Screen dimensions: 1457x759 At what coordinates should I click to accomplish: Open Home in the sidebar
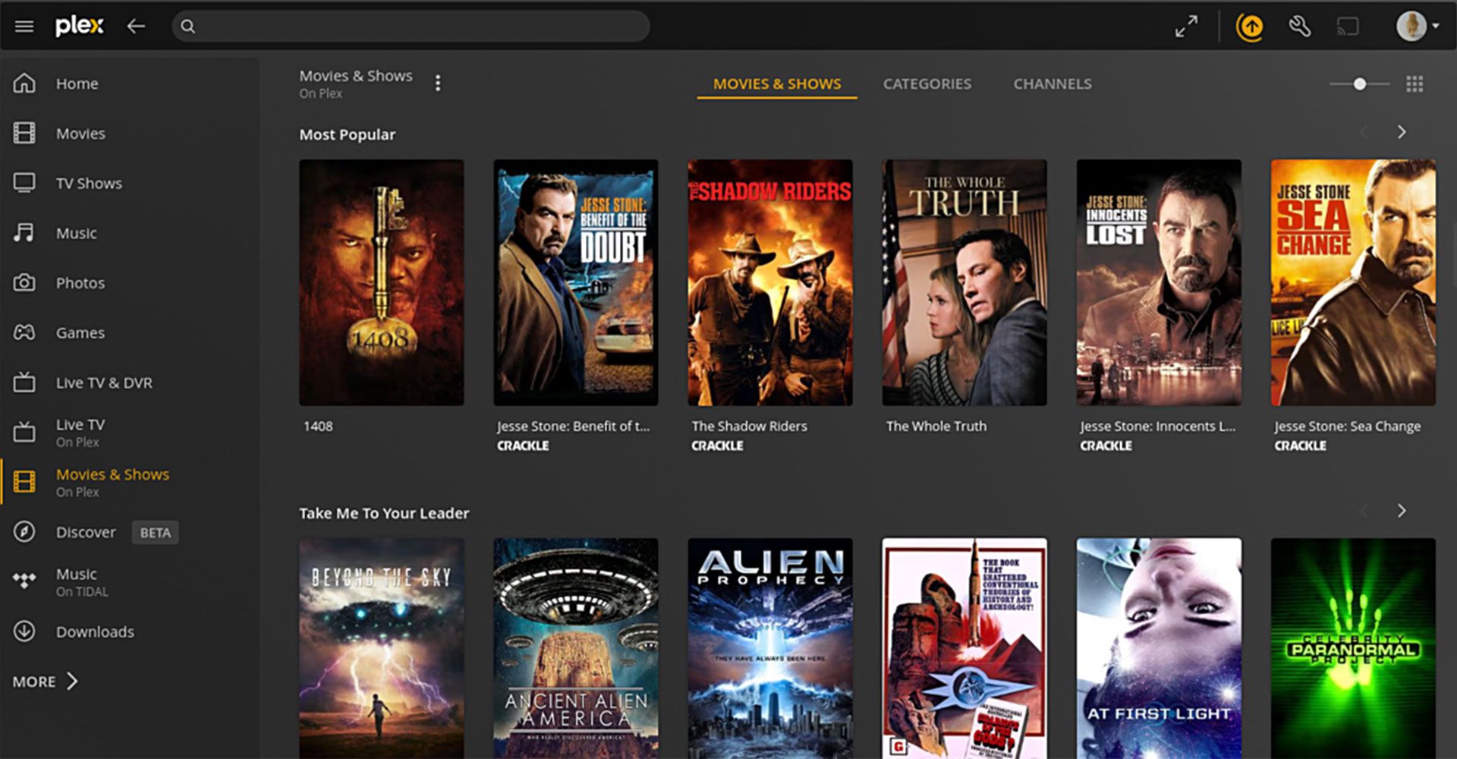coord(77,83)
